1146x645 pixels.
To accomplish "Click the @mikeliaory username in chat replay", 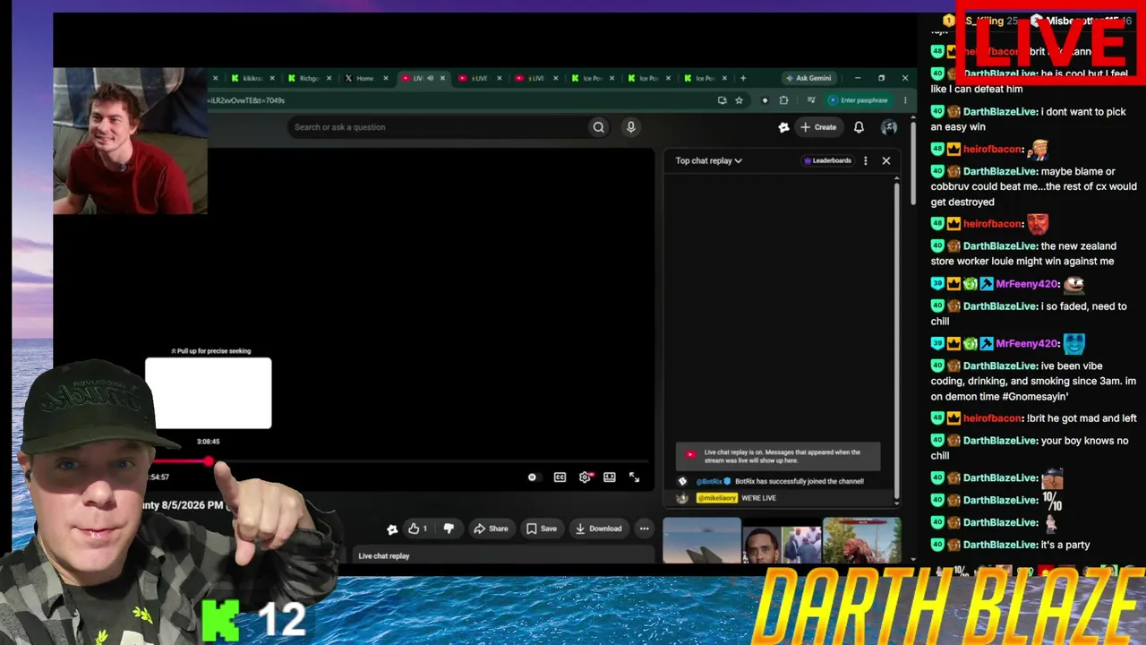I will (716, 498).
